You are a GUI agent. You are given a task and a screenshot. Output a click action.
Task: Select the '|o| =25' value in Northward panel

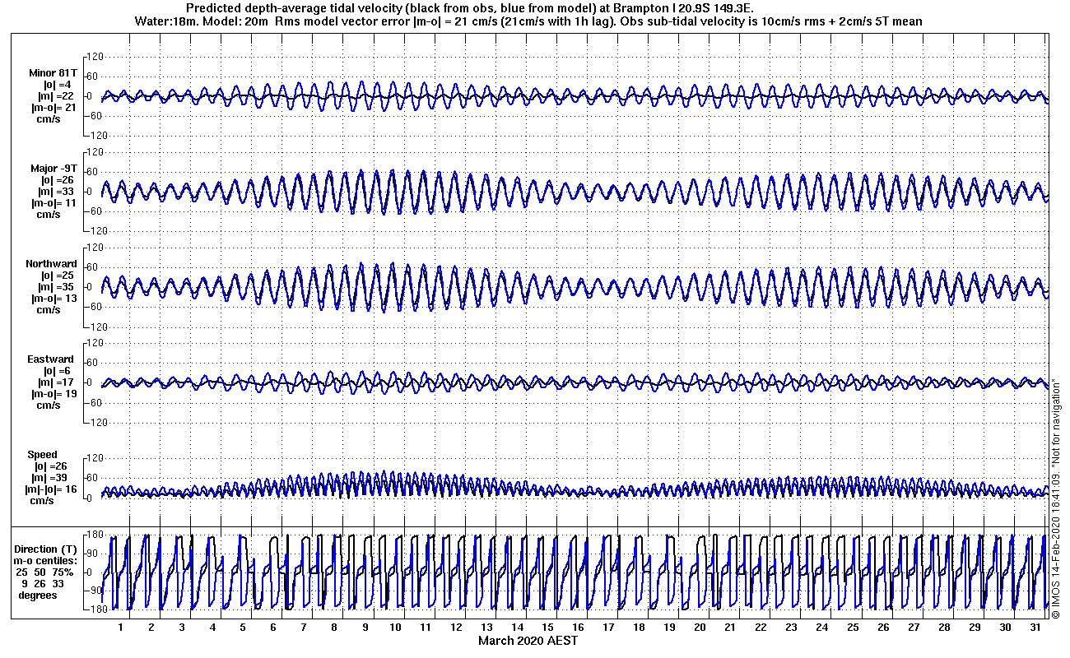pos(57,276)
